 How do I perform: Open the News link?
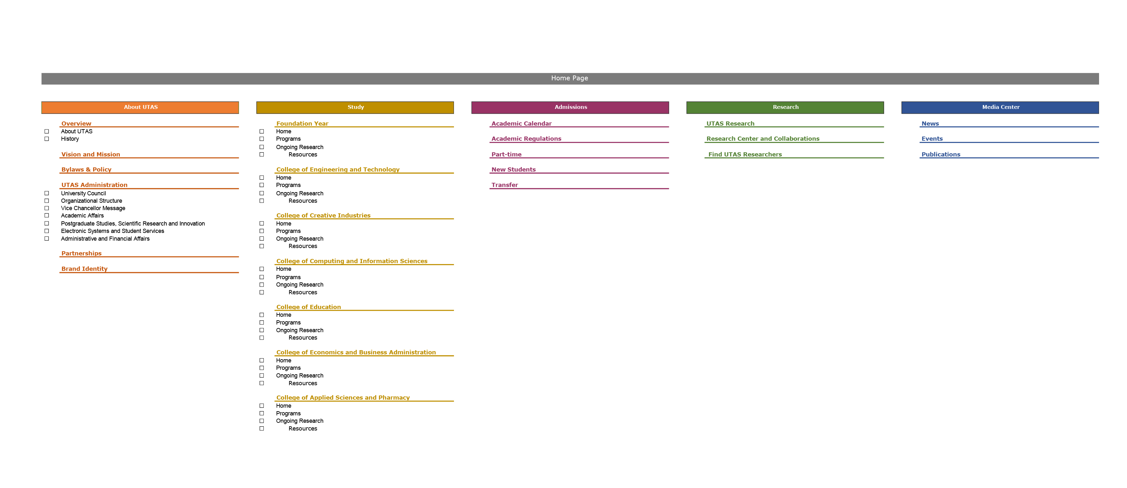tap(930, 124)
